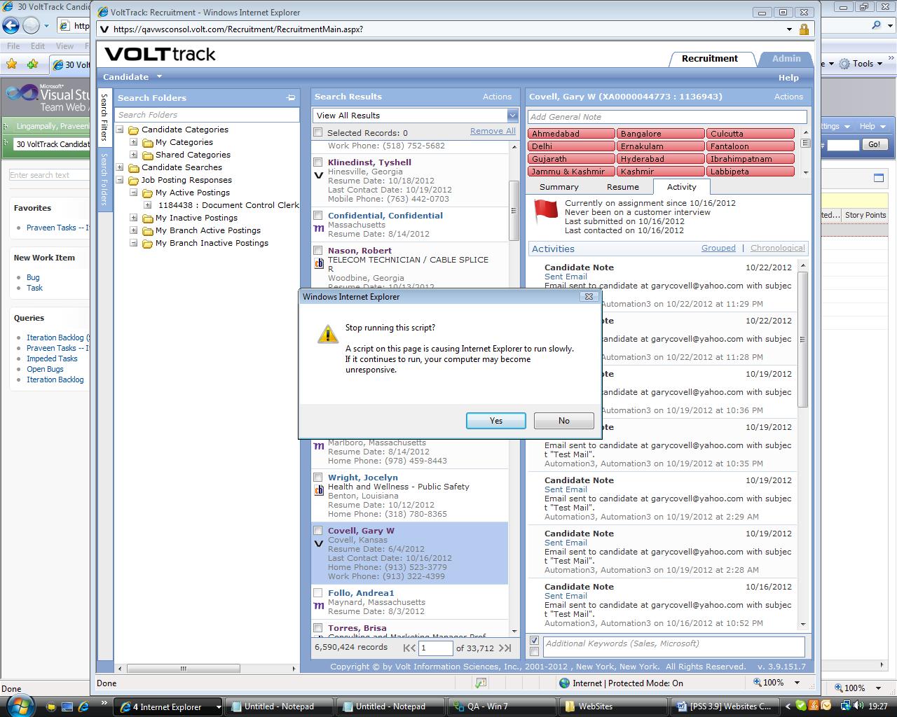Click the zoom magnifier icon in popup status bar

[758, 683]
